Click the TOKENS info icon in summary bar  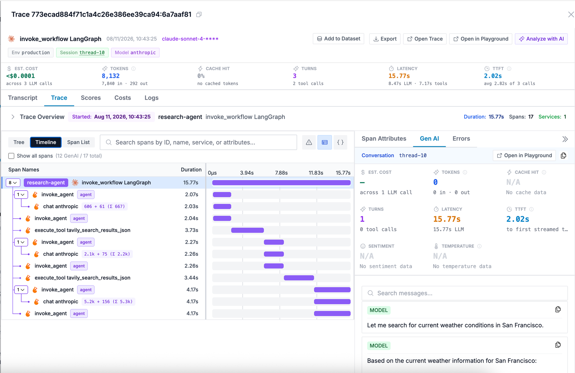tap(133, 68)
